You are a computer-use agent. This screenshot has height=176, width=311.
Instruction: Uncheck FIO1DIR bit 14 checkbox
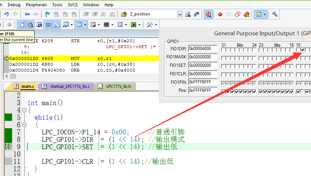303,50
